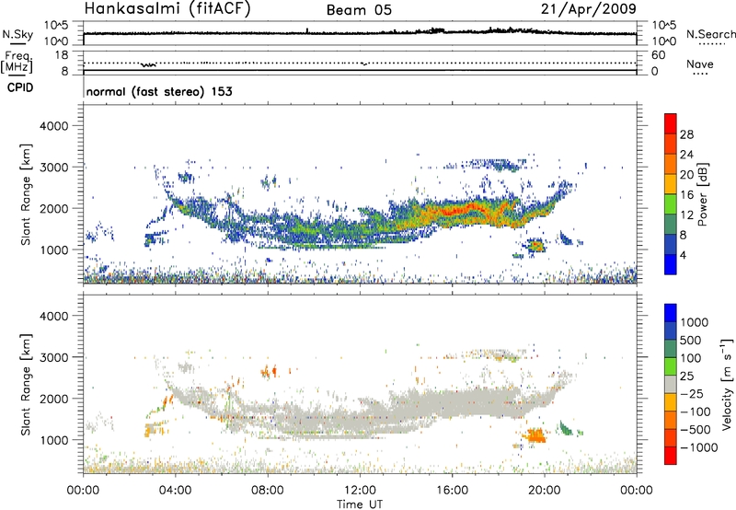Screen dimensions: 736x510
Task: Click the 'N.Sky' axis label
Action: coord(17,34)
